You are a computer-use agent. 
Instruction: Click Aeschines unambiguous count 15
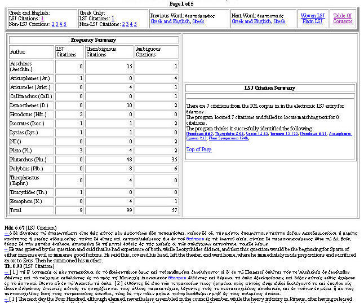130,67
